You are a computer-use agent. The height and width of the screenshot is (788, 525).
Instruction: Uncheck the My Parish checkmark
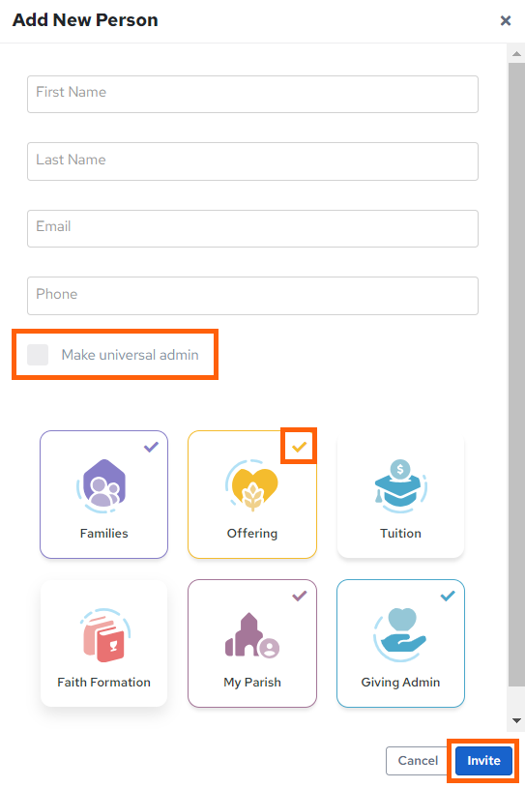pyautogui.click(x=300, y=596)
